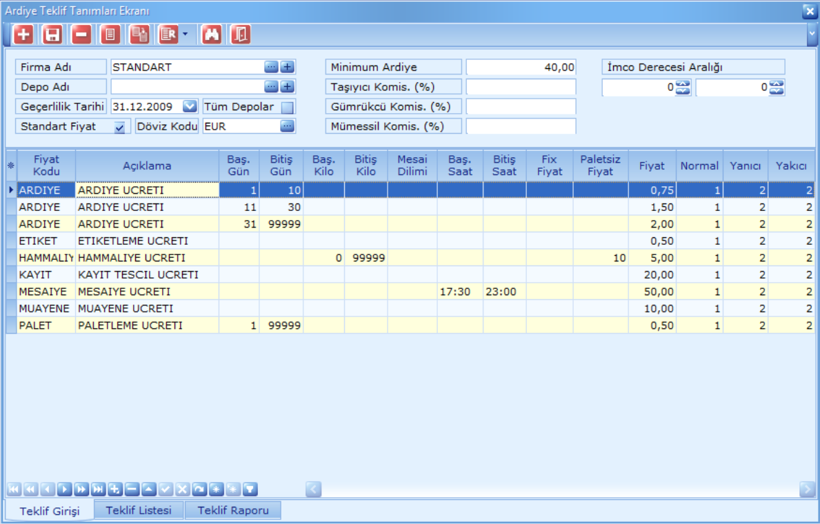820x524 pixels.
Task: Go to last record in navigator
Action: click(x=98, y=490)
